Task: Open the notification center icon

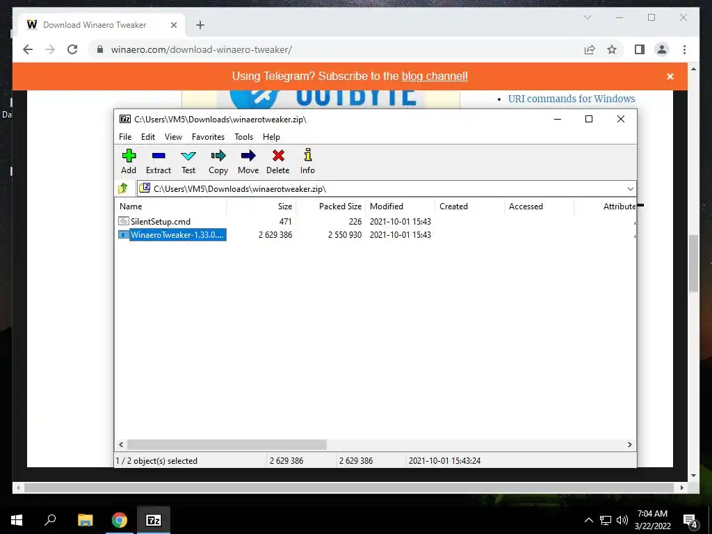Action: pyautogui.click(x=690, y=521)
